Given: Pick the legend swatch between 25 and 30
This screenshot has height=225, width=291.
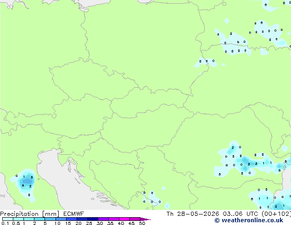Looking at the screenshot, I should point(92,219).
